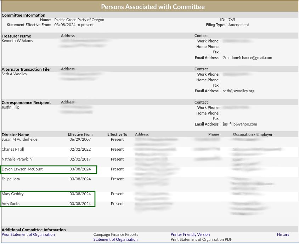Click director name Charles P Fall
The height and width of the screenshot is (244, 299).
(x=13, y=149)
